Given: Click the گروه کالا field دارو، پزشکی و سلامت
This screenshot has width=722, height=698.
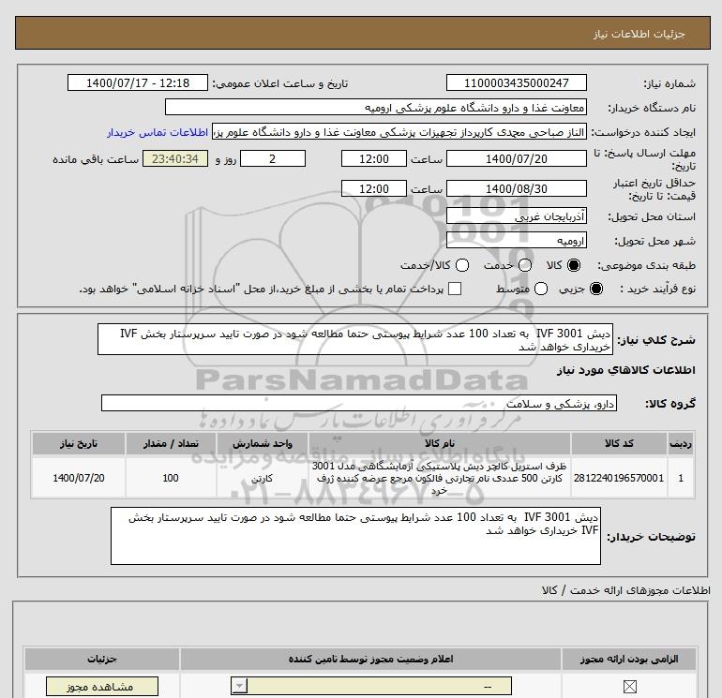Looking at the screenshot, I should (x=359, y=403).
